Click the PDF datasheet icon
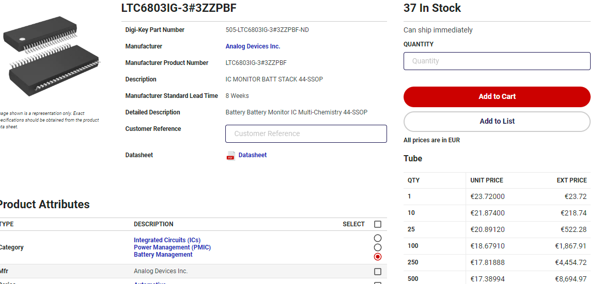The width and height of the screenshot is (602, 284). tap(231, 156)
